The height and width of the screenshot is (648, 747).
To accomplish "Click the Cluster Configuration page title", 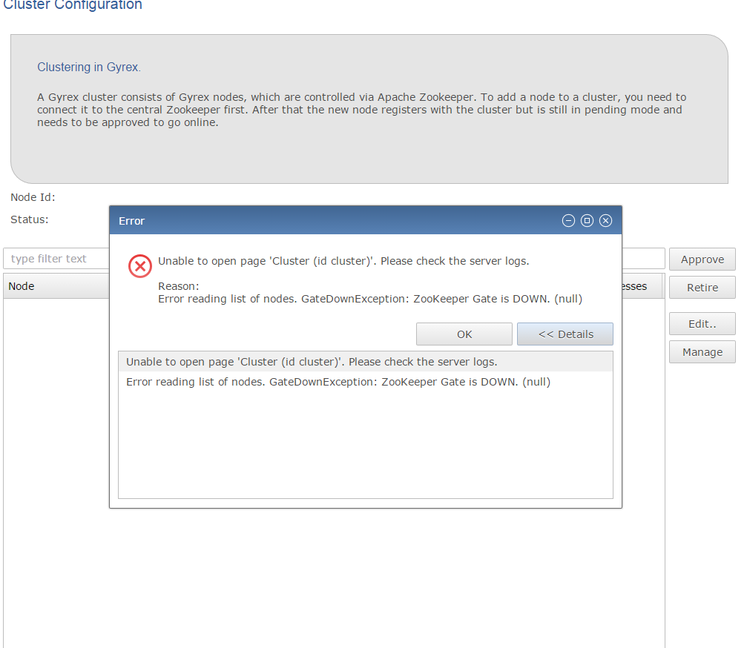I will coord(73,4).
